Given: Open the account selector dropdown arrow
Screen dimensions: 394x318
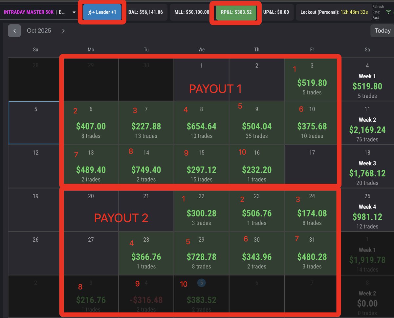Looking at the screenshot, I should (74, 12).
